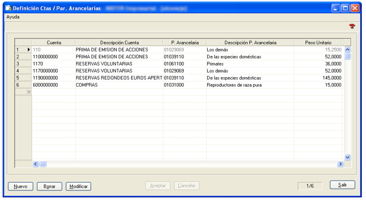Click the Peso Unitario column header

pos(318,43)
